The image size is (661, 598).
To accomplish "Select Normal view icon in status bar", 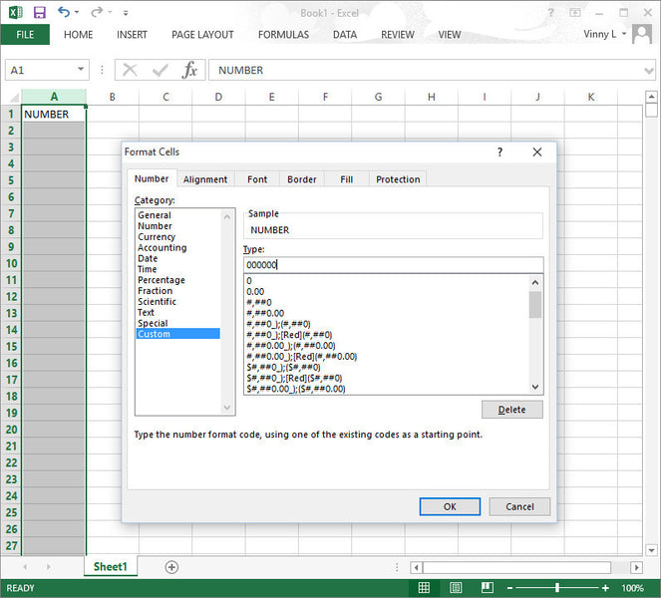I will (x=424, y=588).
